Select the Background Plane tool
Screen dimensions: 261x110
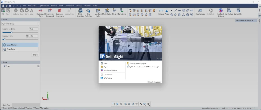tap(41, 12)
